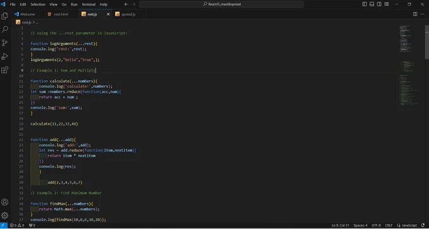This screenshot has height=229, width=429.
Task: Switch to the spread.js tab
Action: [128, 15]
